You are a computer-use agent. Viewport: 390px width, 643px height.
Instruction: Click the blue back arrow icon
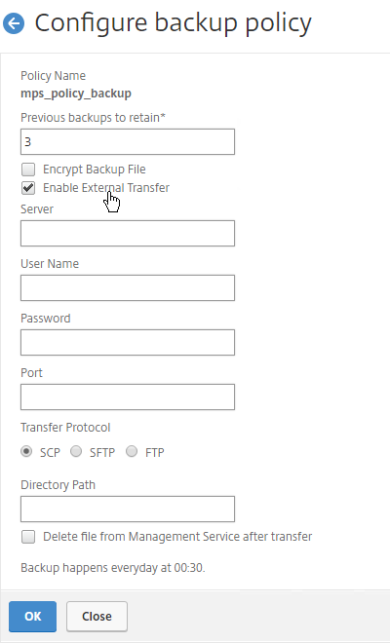click(14, 23)
